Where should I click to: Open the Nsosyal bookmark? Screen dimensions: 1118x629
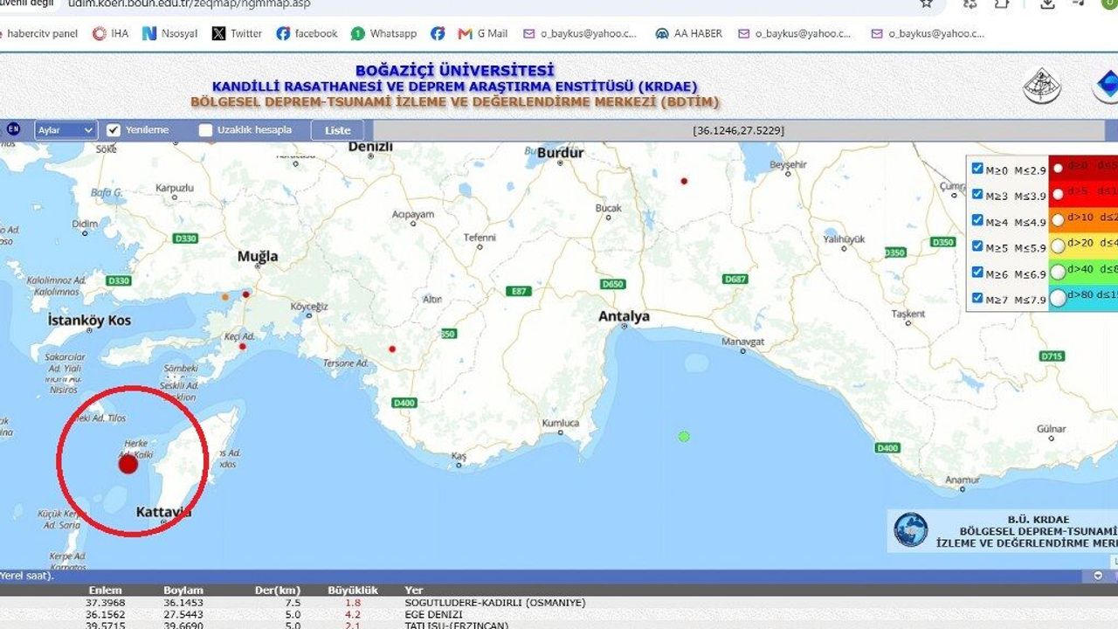point(170,34)
